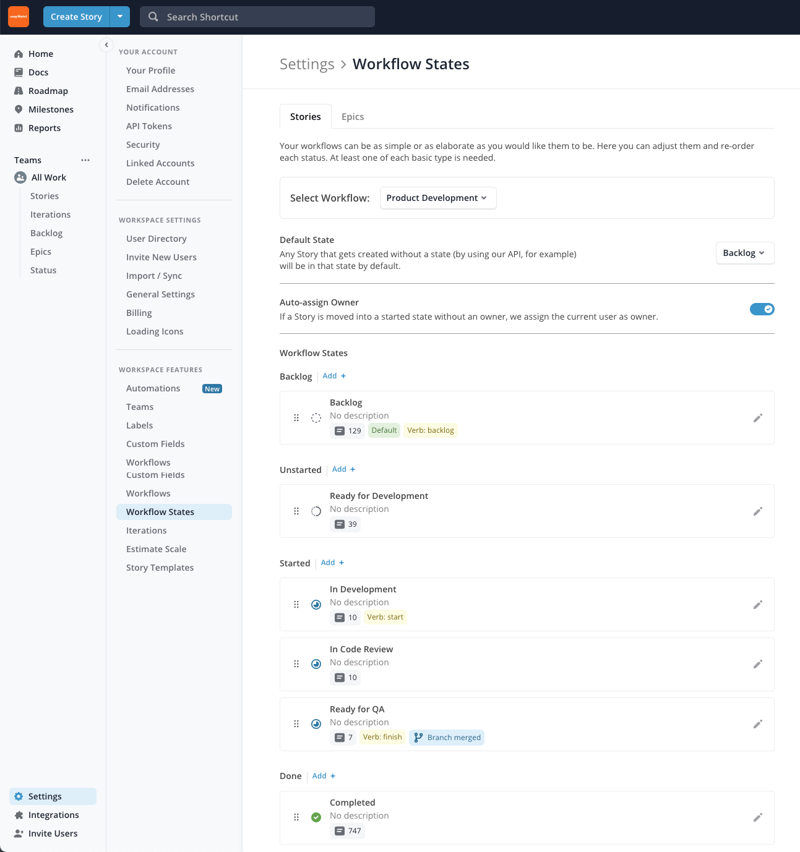Click the edit pencil for Backlog state
The width and height of the screenshot is (800, 852).
[x=757, y=418]
